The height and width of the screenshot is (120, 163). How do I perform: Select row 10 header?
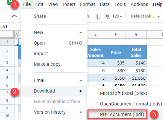(7, 116)
